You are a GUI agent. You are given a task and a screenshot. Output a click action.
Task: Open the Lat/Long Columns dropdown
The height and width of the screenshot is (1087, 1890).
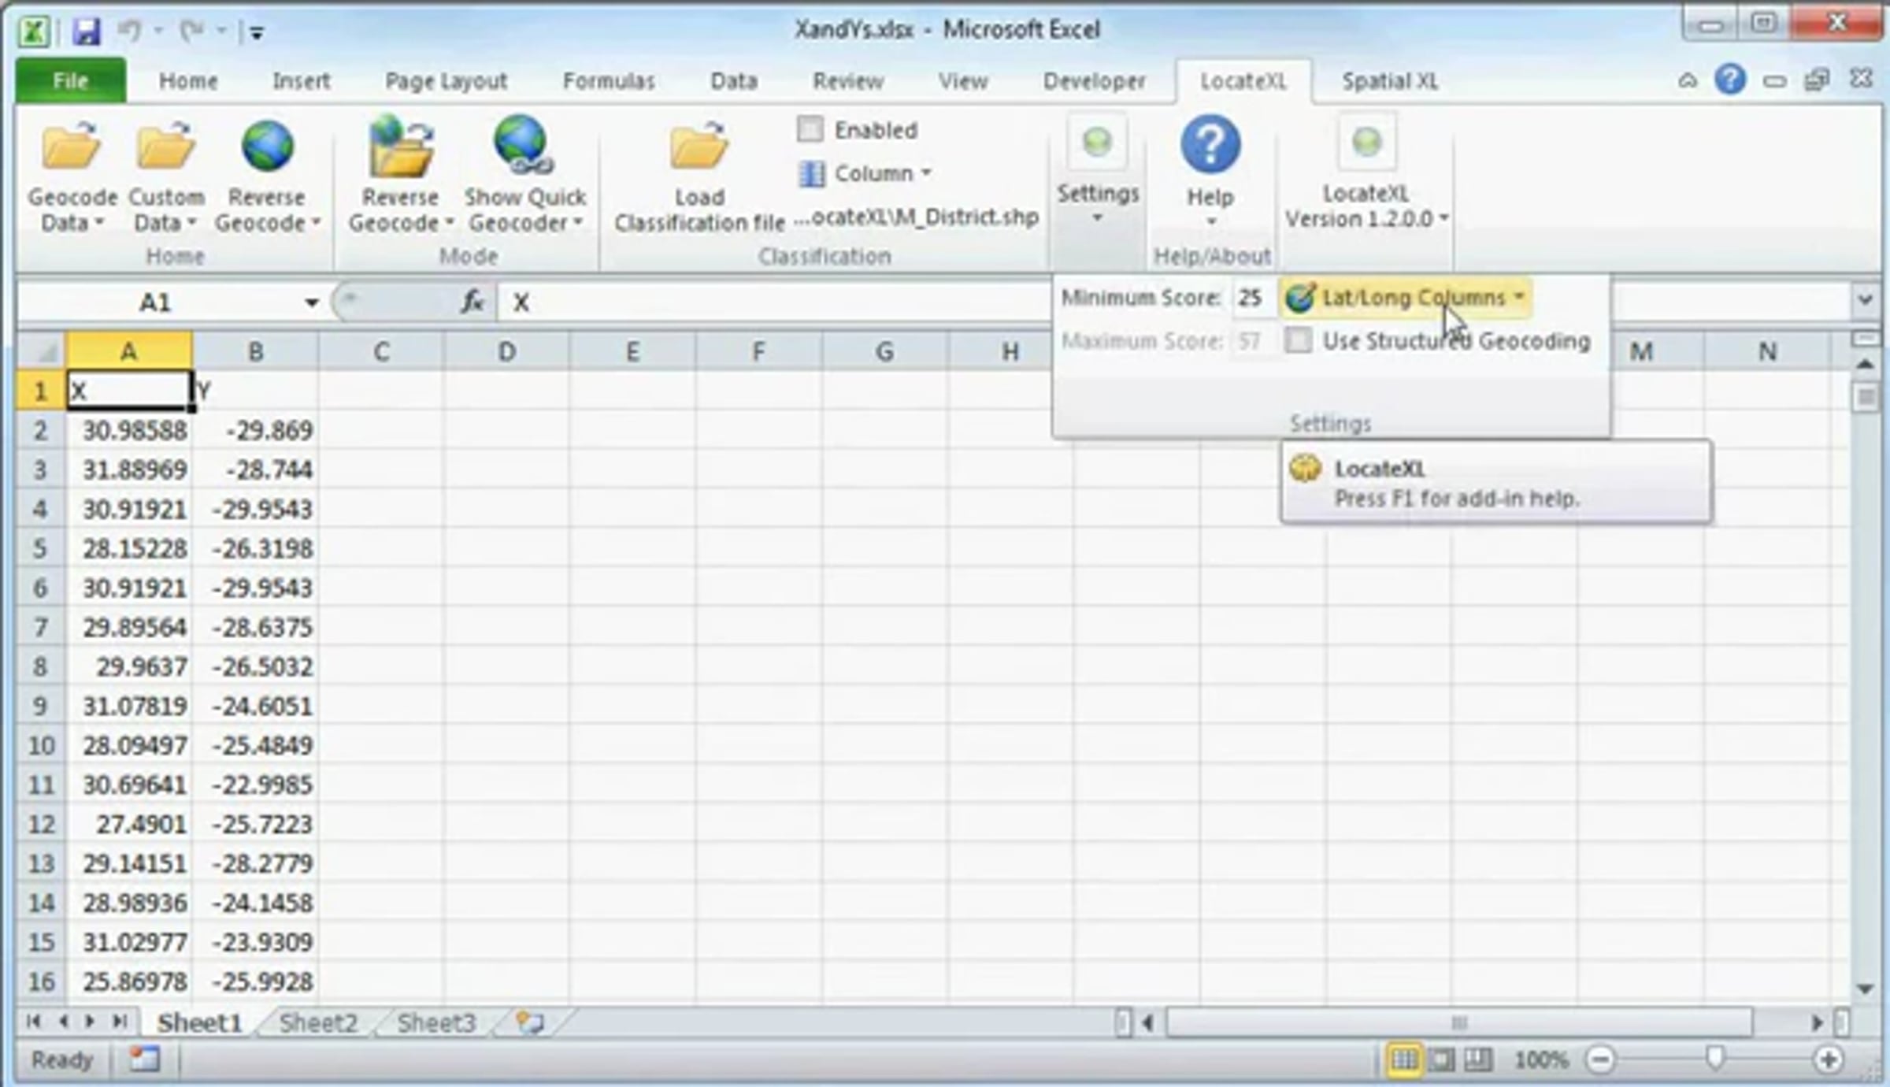click(1406, 298)
